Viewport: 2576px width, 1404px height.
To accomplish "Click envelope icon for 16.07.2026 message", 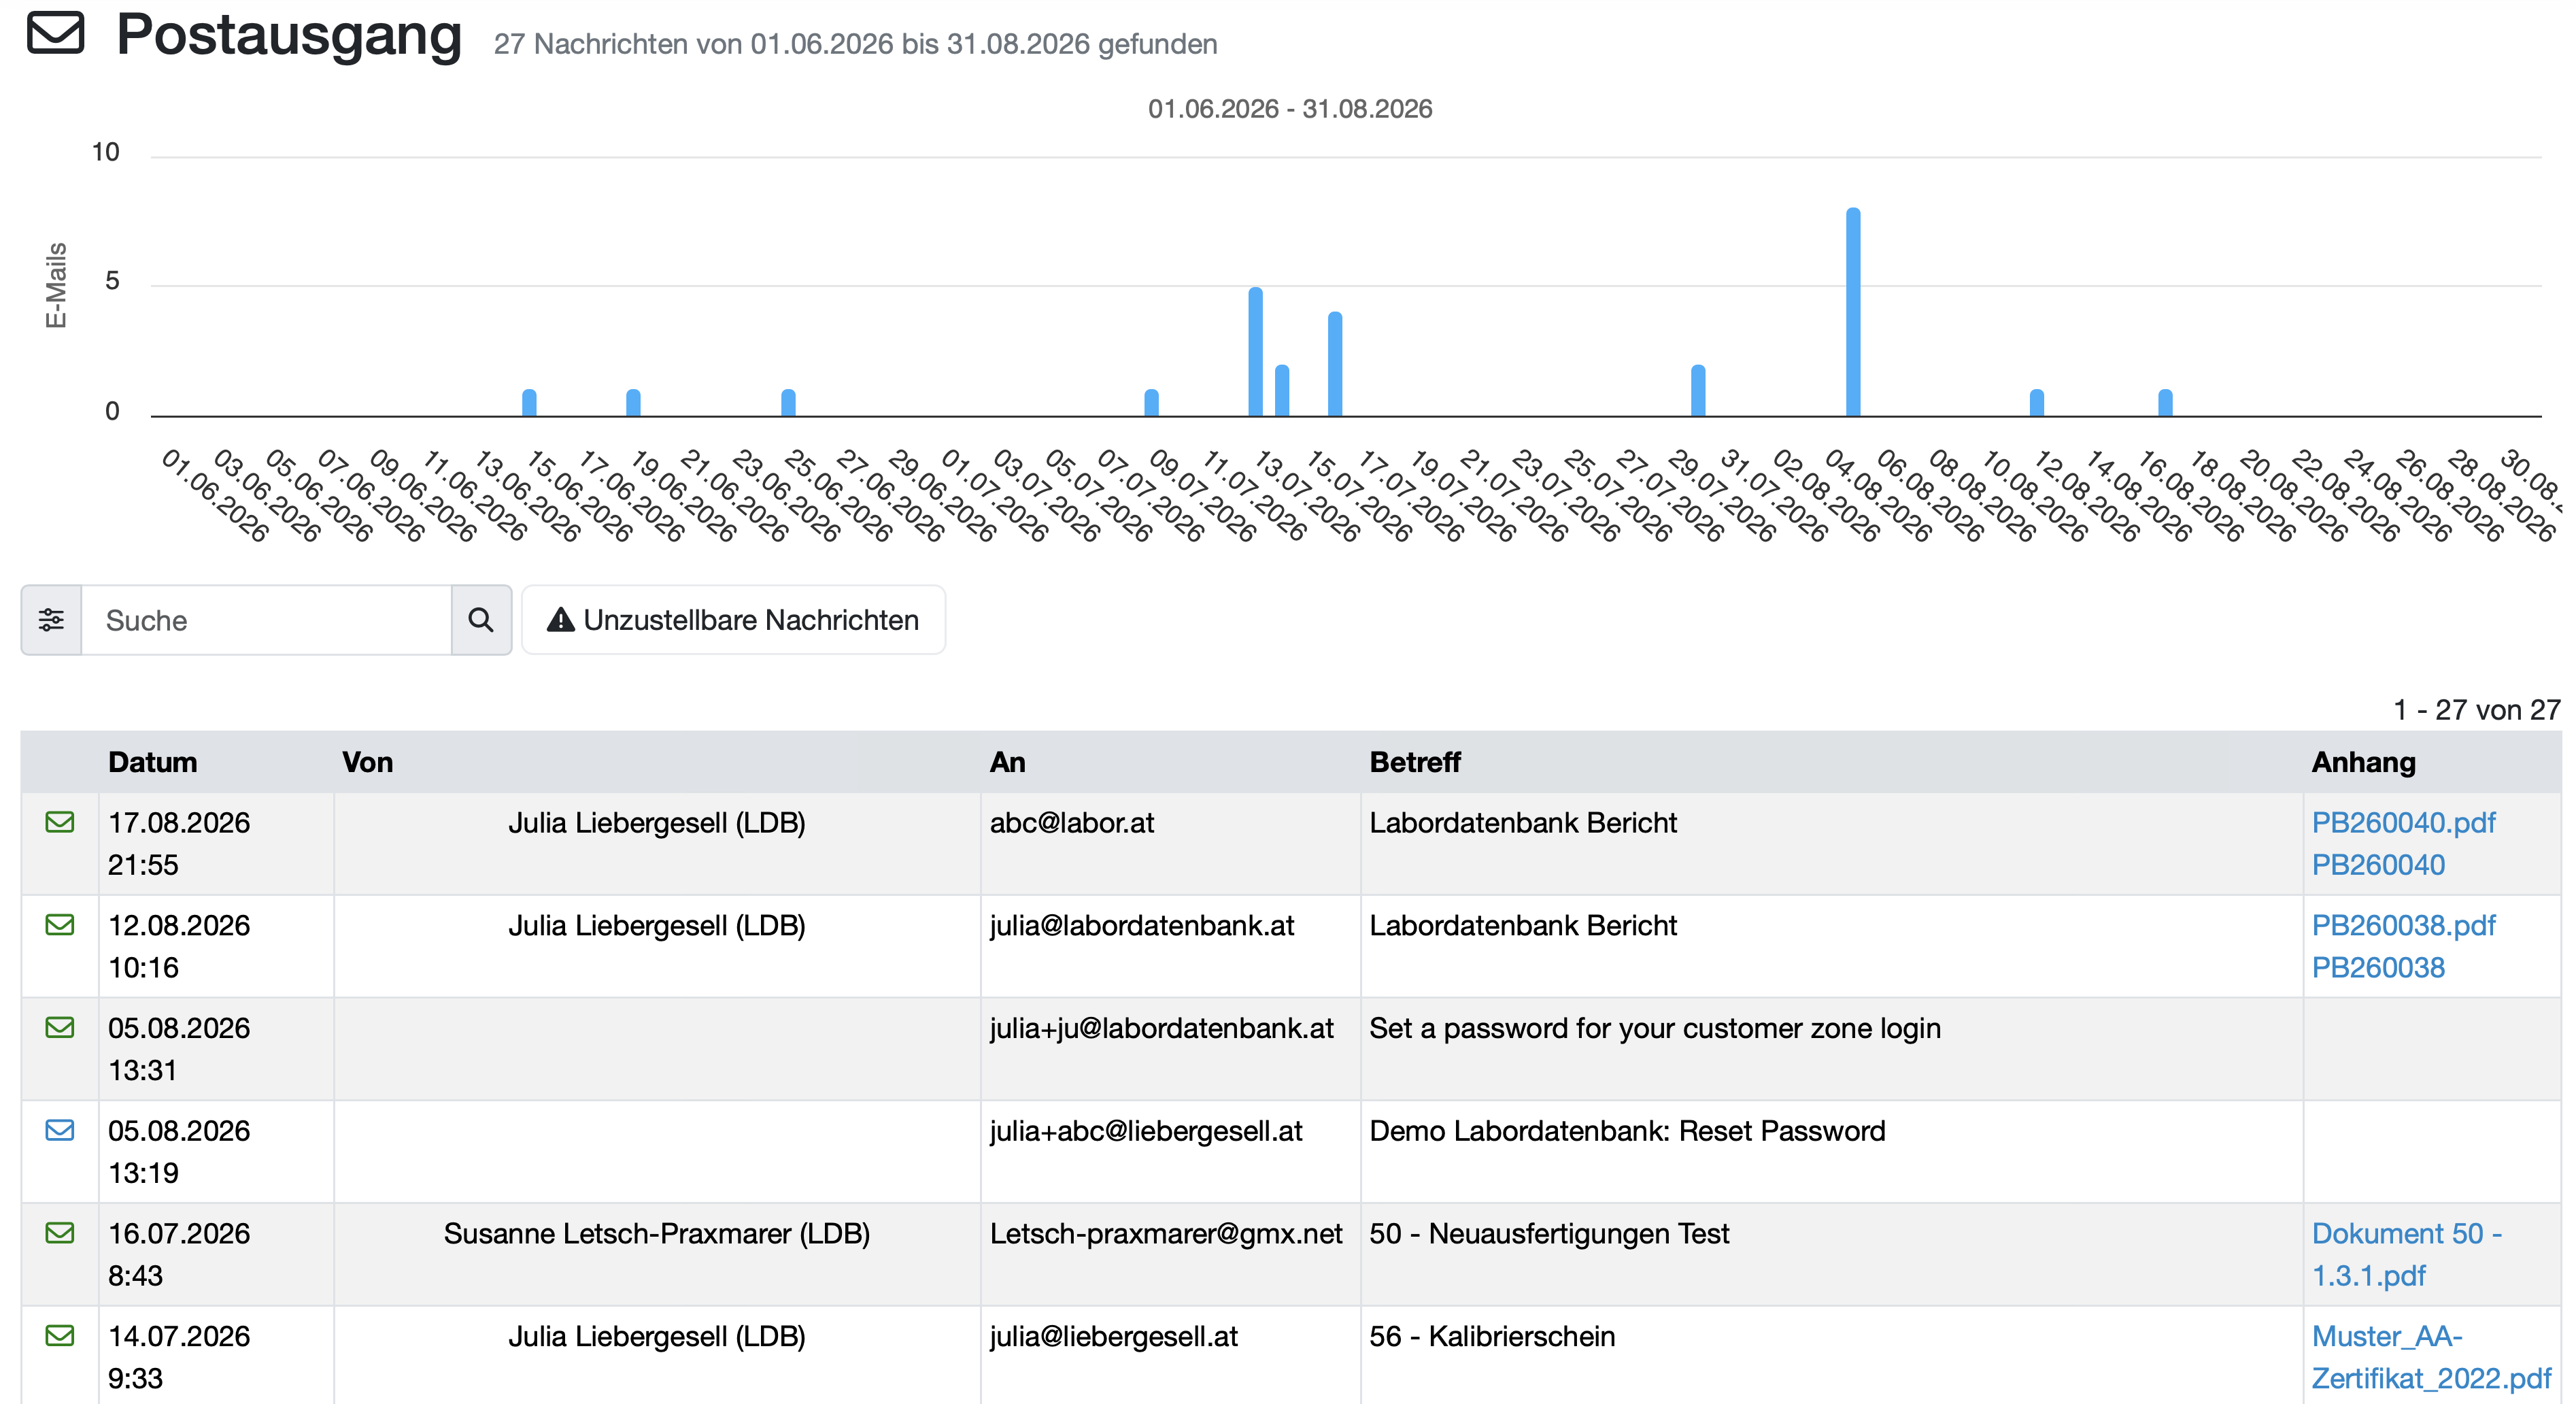I will point(60,1233).
